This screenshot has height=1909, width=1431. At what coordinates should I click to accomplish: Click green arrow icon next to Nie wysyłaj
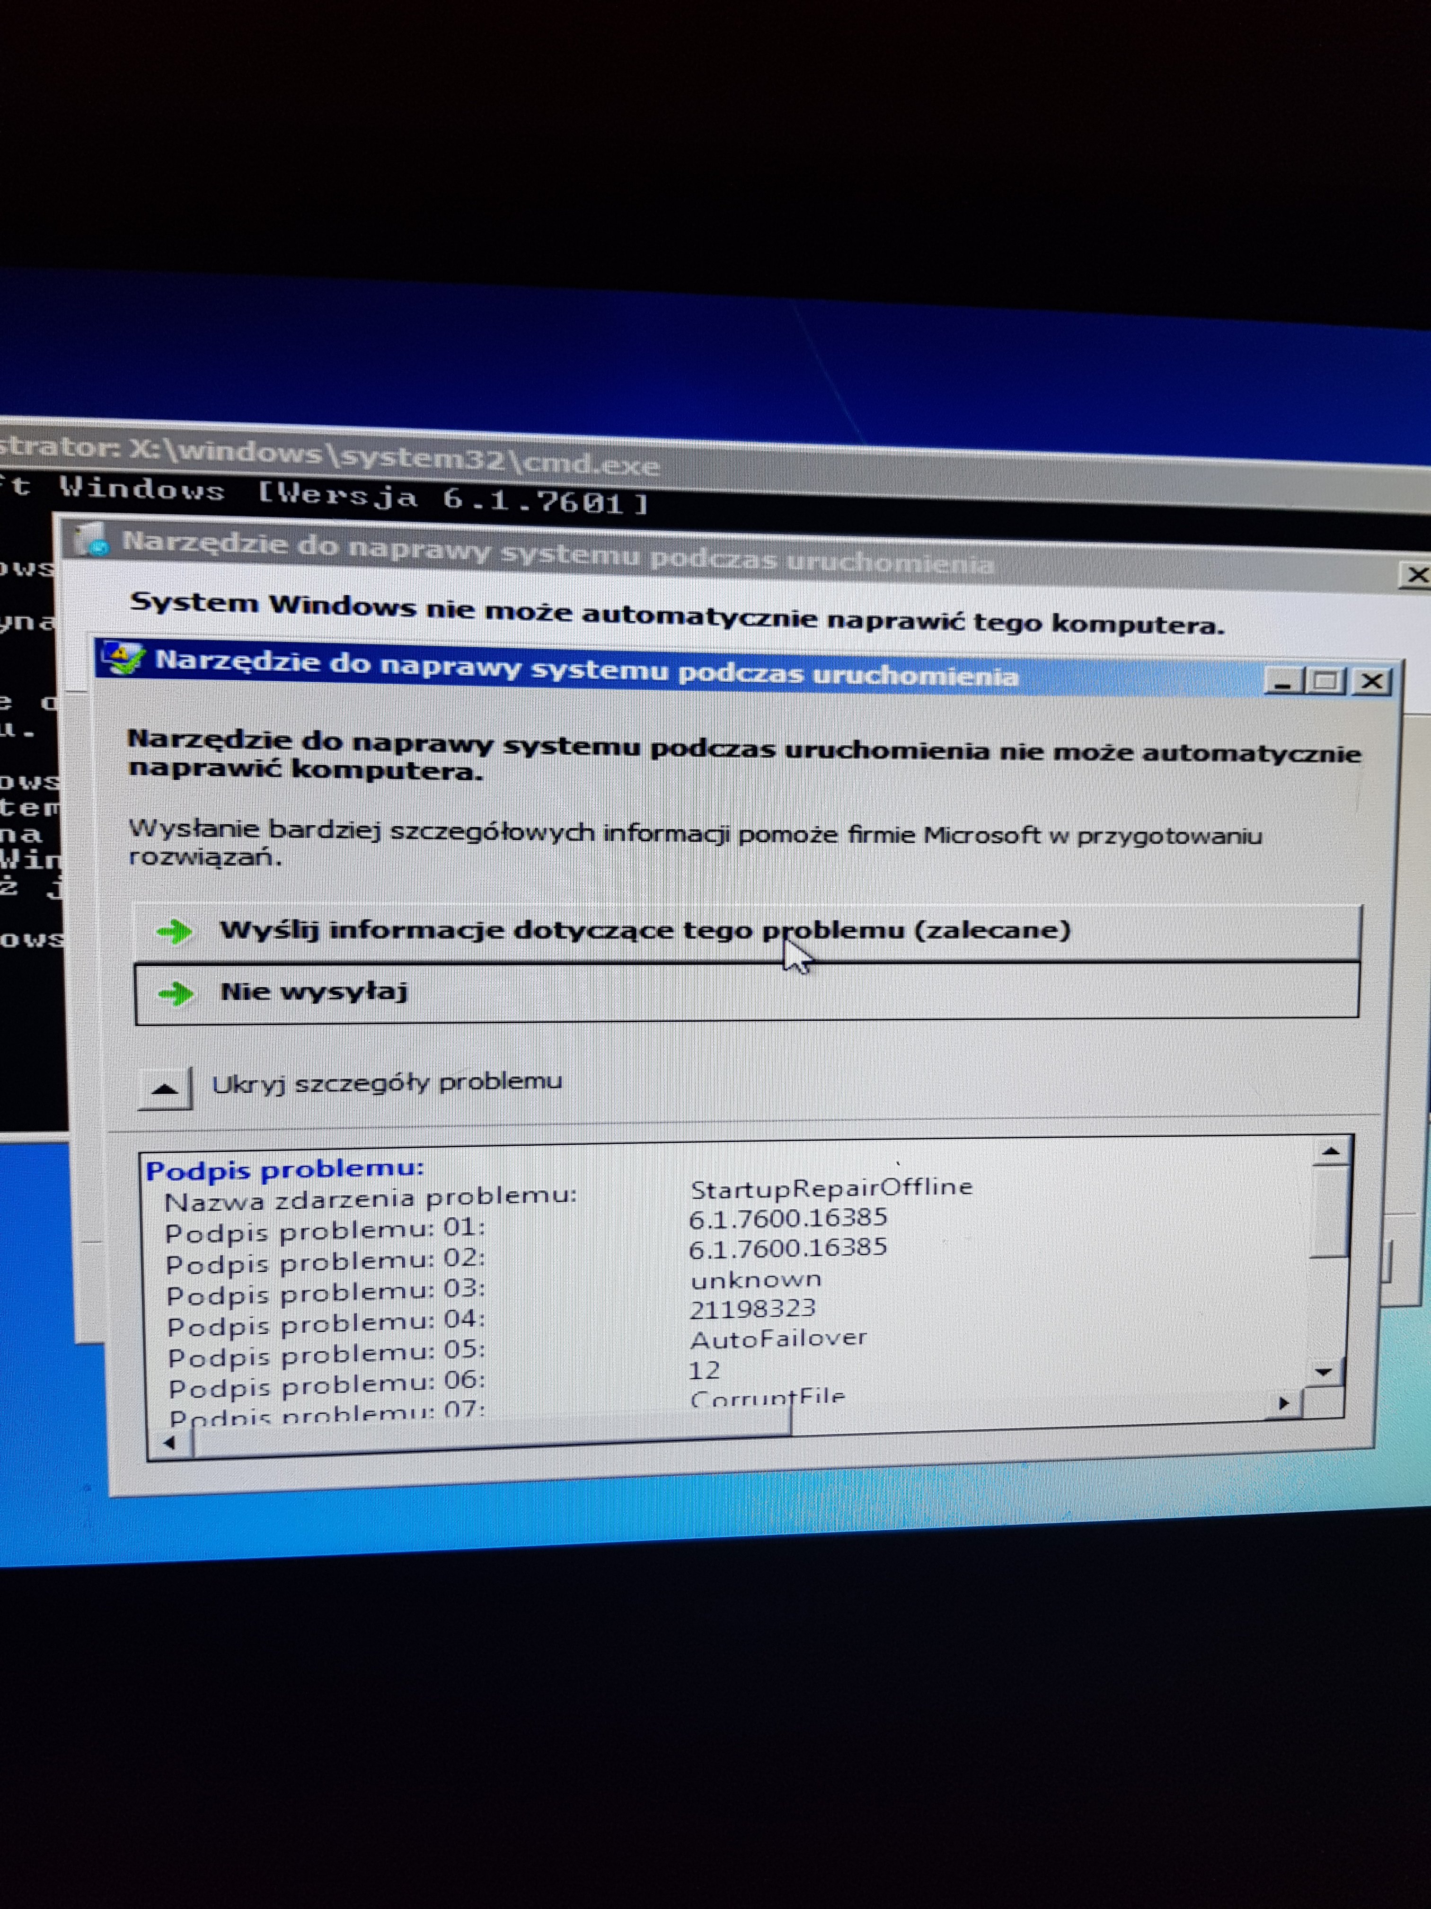pyautogui.click(x=176, y=994)
